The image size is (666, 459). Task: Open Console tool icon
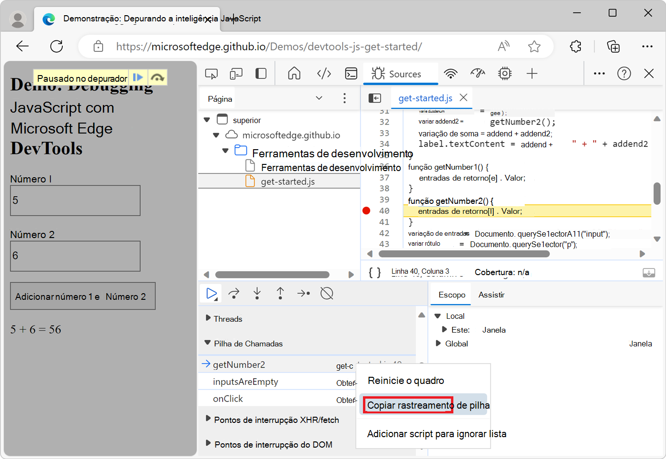(351, 74)
